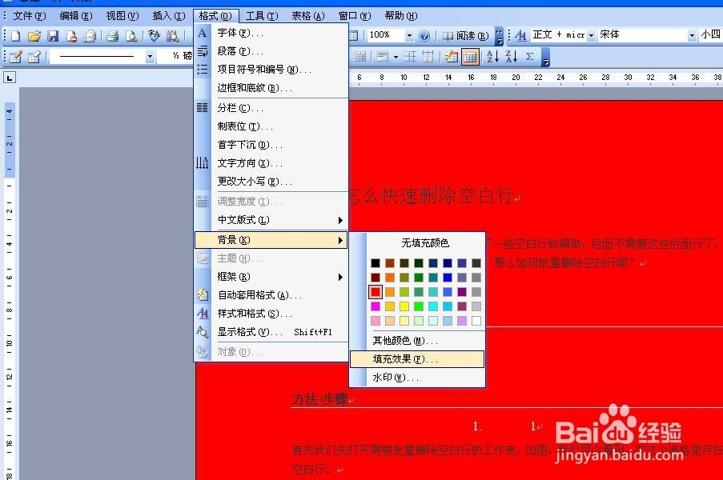Image resolution: width=723 pixels, height=480 pixels.
Task: Open Microsoft Word Help
Action: [x=424, y=35]
